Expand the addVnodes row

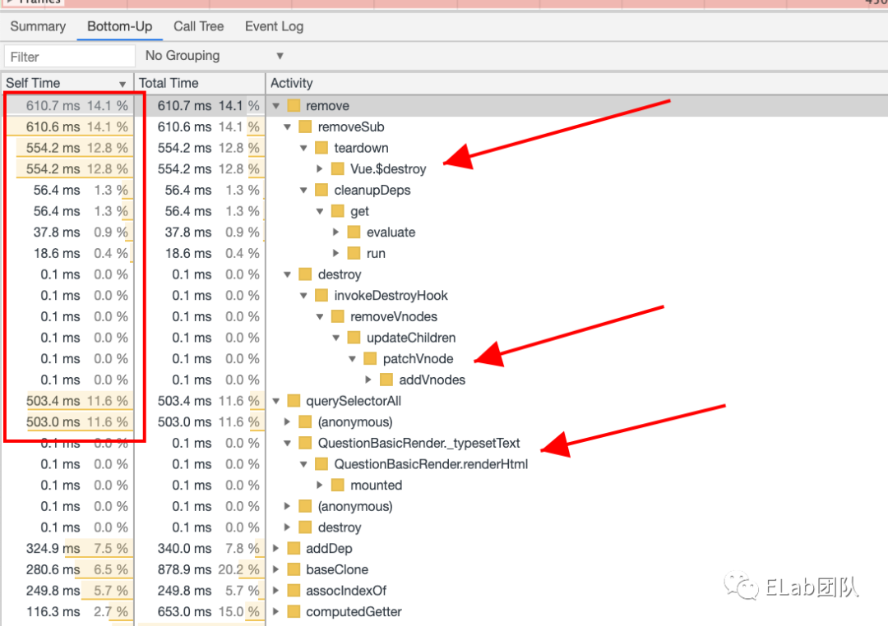tap(368, 380)
